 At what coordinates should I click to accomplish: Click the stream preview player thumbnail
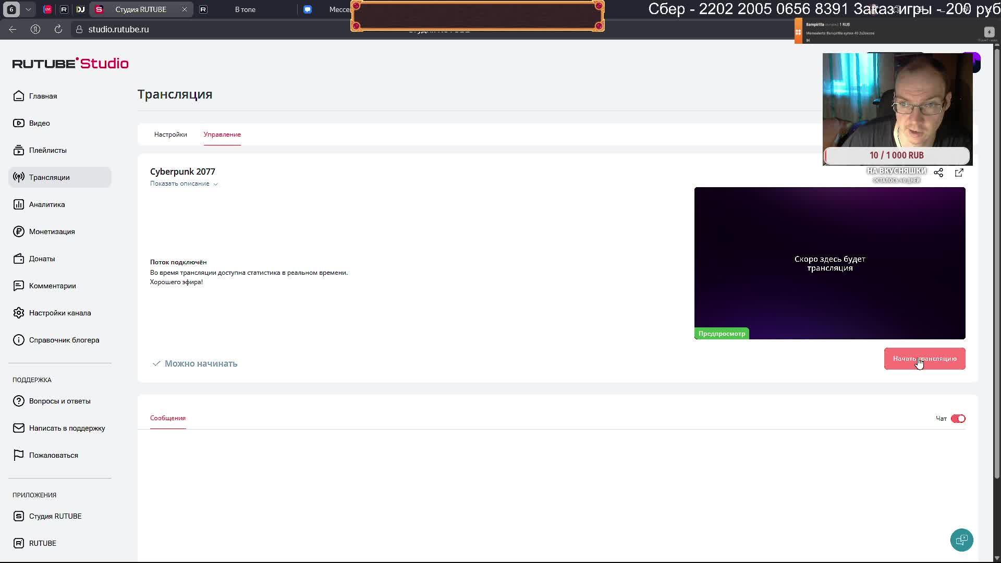coord(829,263)
